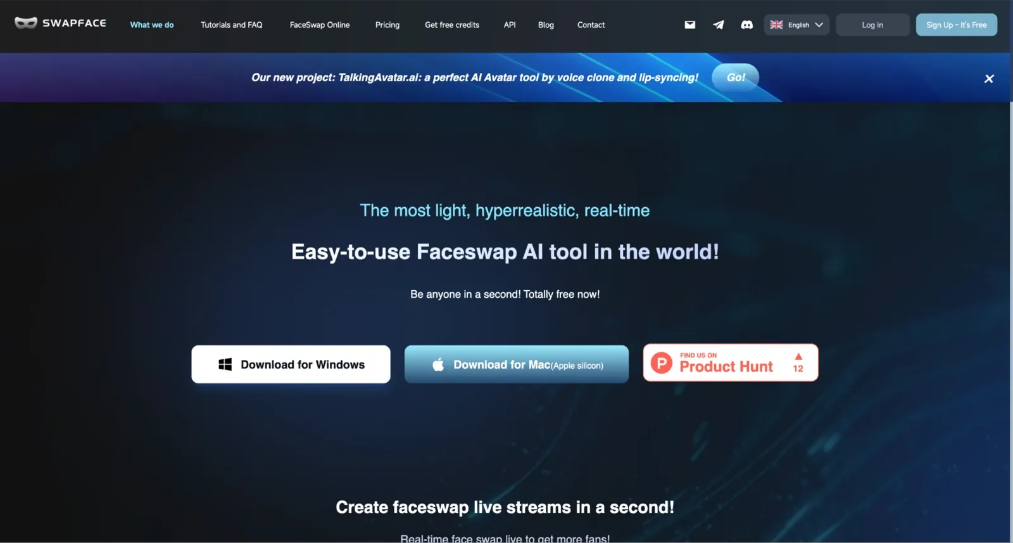Click the Log in button

(872, 25)
